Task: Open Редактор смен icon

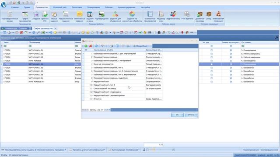Action: tap(161, 17)
